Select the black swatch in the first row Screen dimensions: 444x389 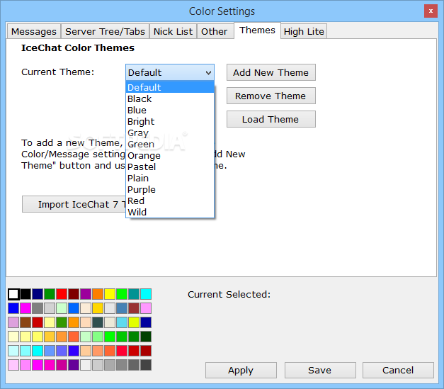coord(25,294)
